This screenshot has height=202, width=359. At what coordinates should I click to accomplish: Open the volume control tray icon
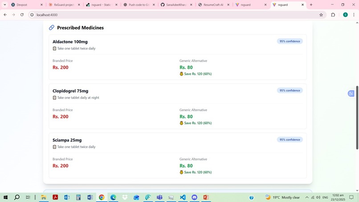click(x=318, y=197)
